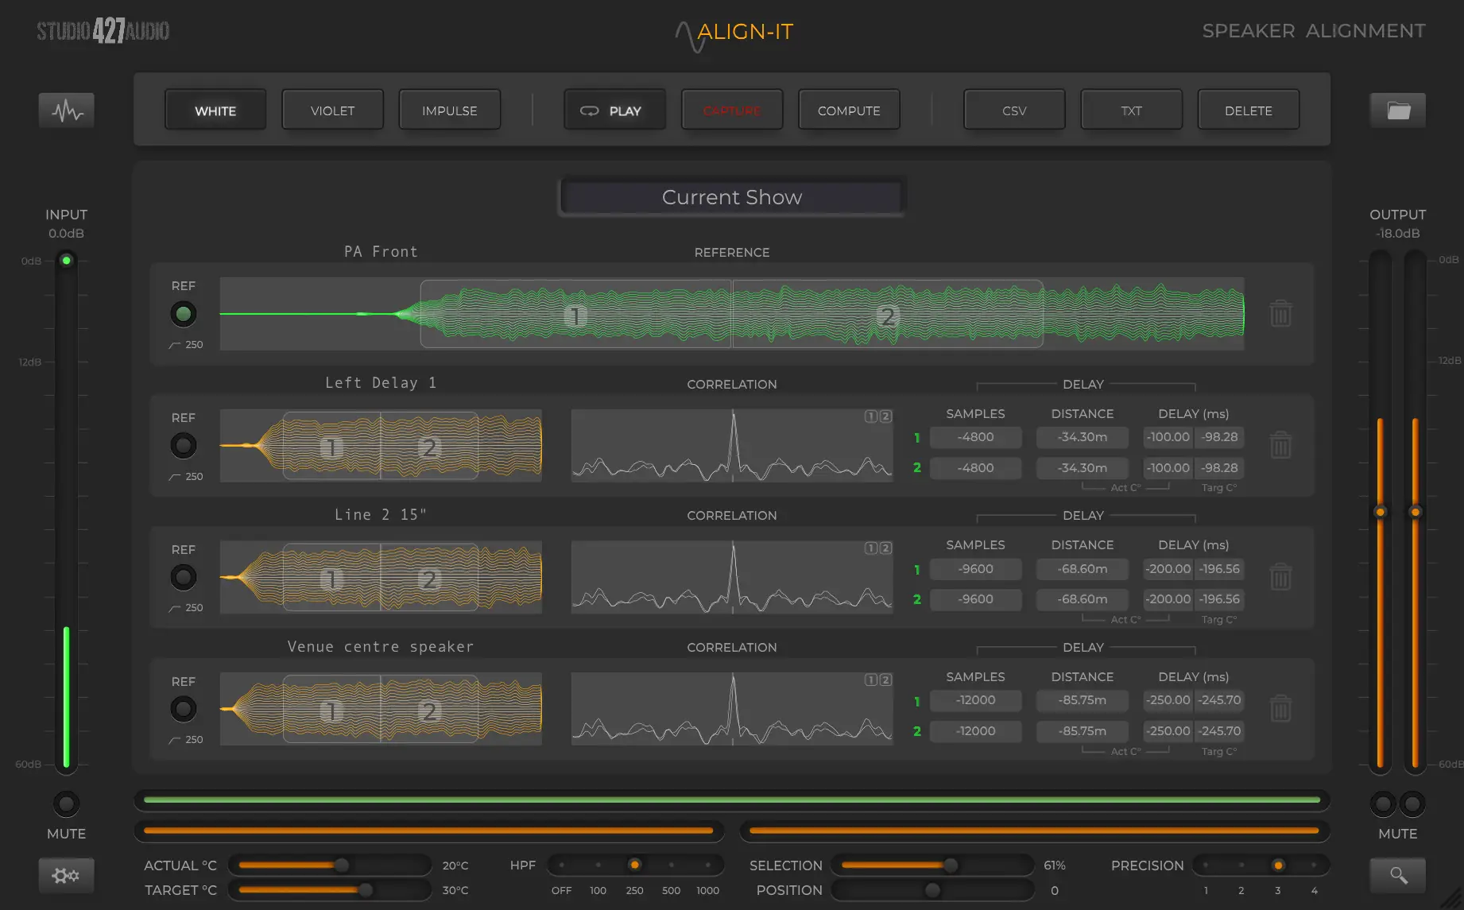Set the HPF to 500
1464x910 pixels.
(x=671, y=865)
